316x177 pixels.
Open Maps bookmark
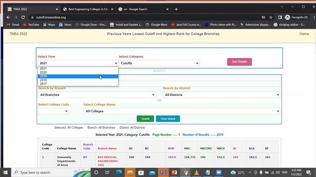[49, 25]
